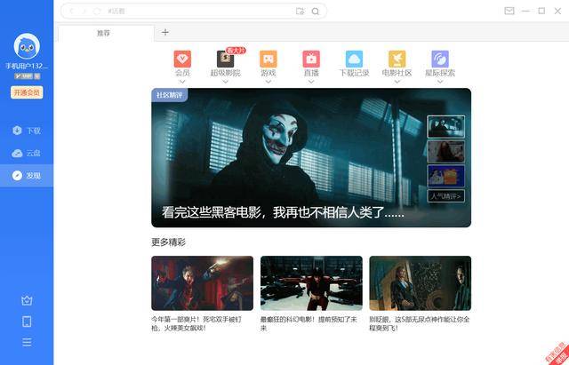
Task: Open the 直播 live stream icon
Action: coord(311,60)
